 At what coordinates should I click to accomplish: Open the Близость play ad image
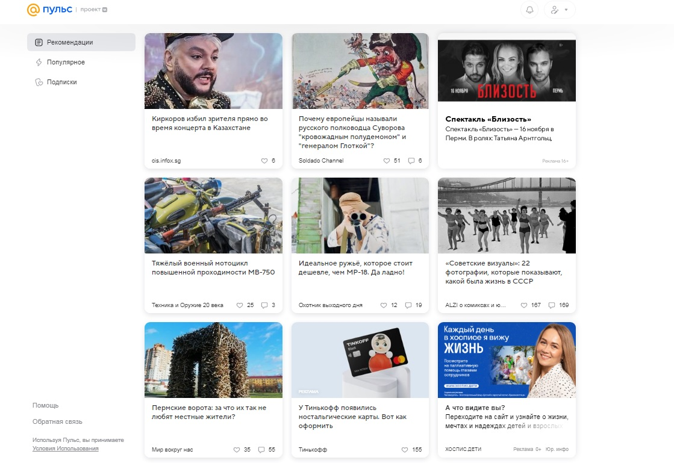click(x=507, y=71)
